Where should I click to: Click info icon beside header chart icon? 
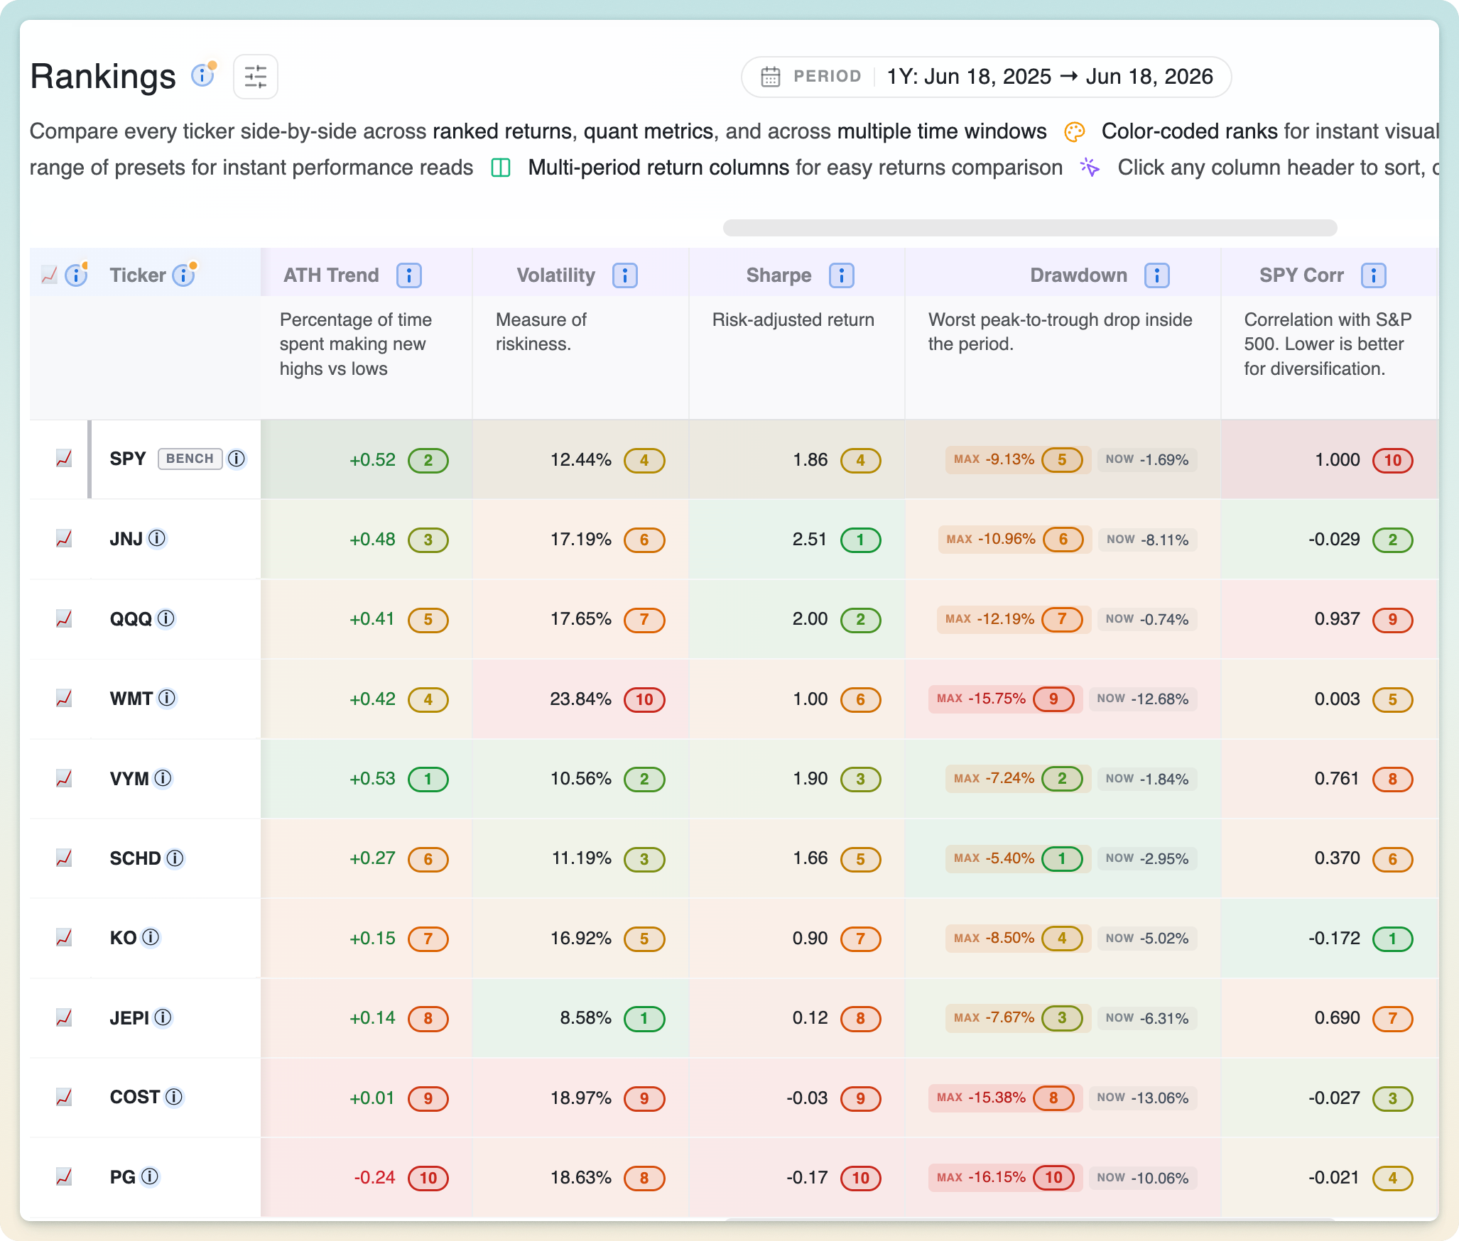tap(76, 275)
